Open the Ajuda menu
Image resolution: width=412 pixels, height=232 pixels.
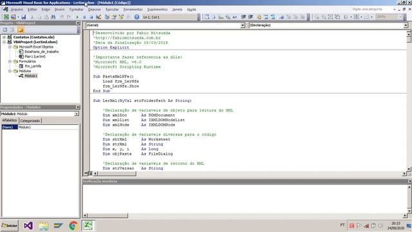click(191, 10)
